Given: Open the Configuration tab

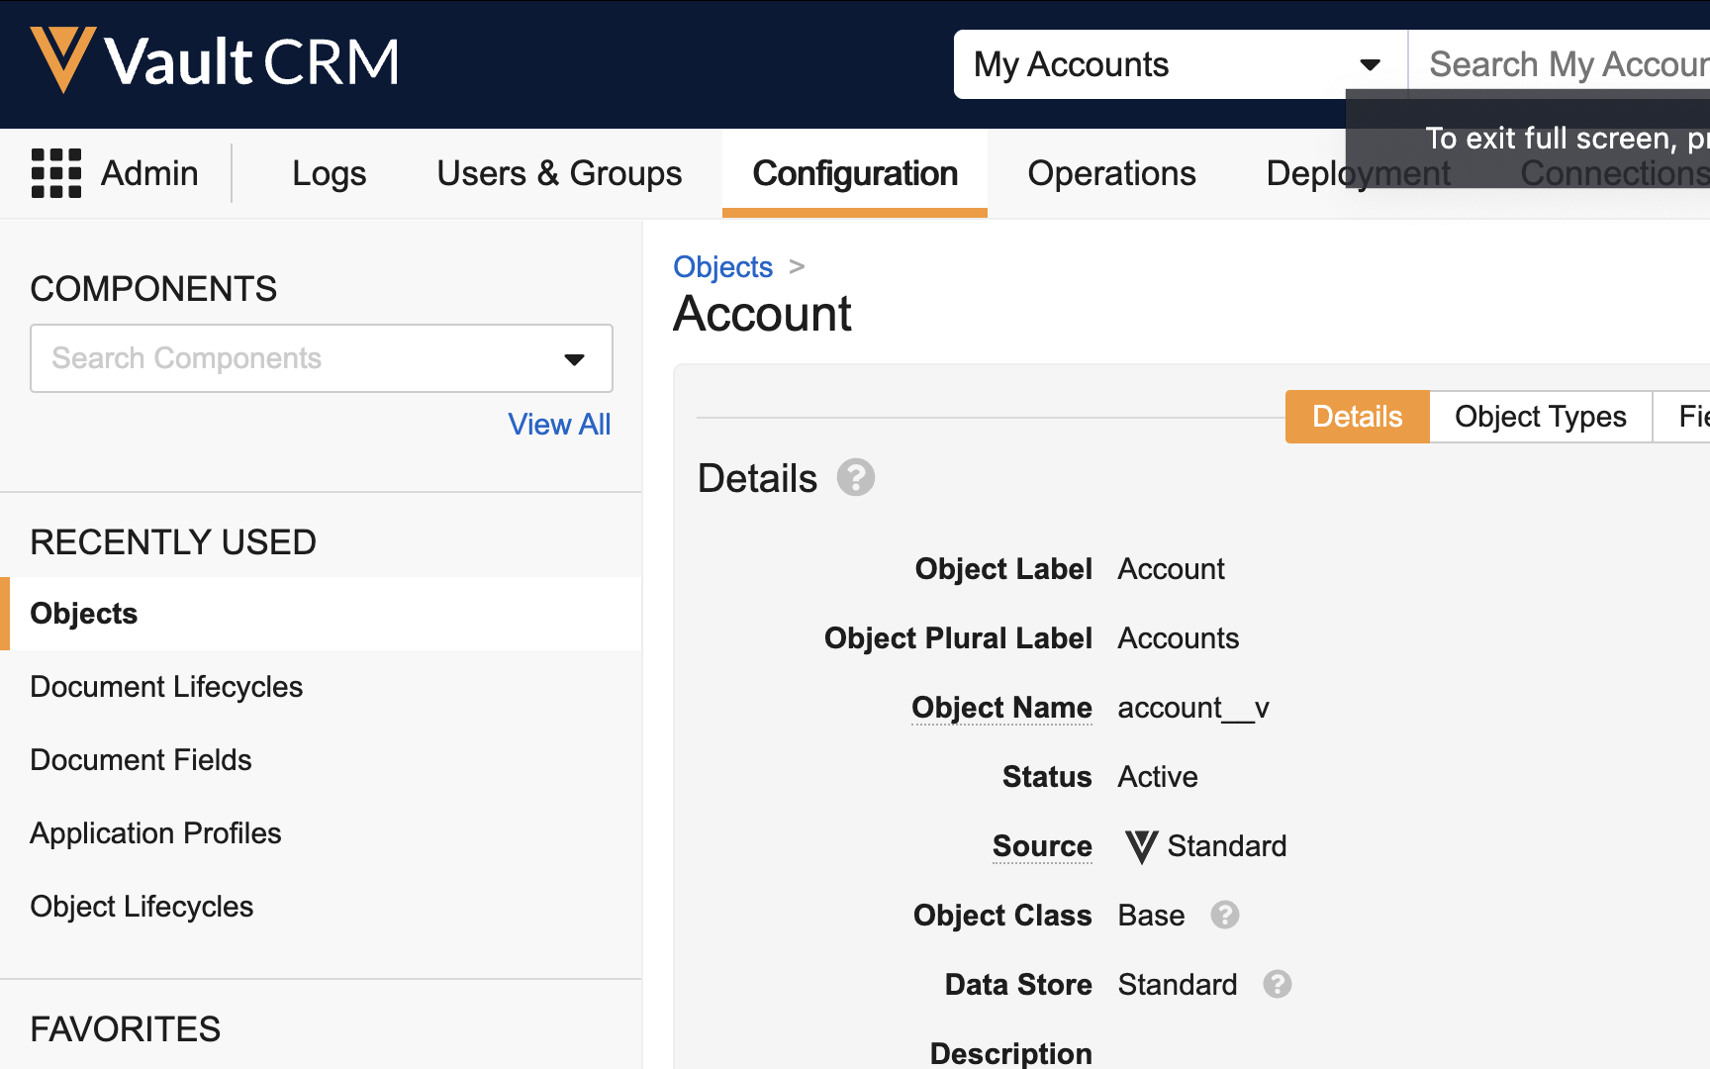Looking at the screenshot, I should [855, 173].
